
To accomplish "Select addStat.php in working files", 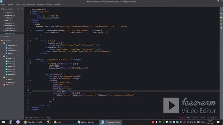I will click(x=8, y=13).
